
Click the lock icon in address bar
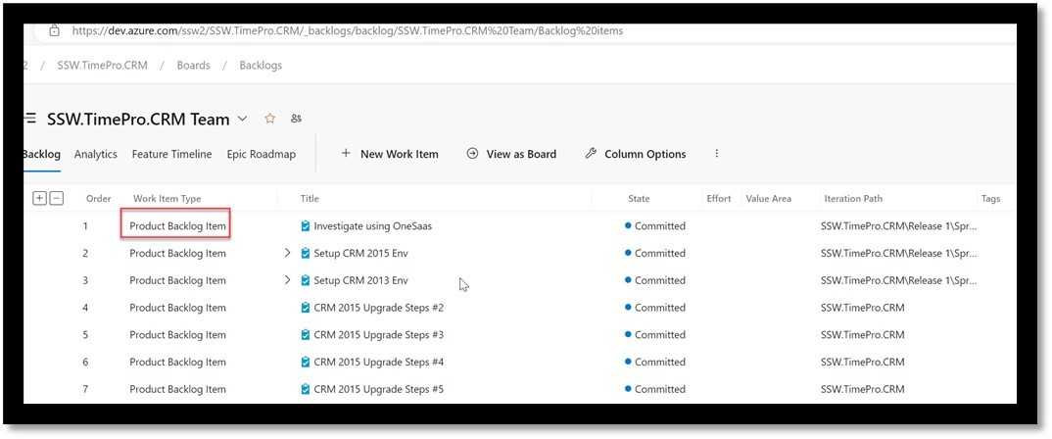point(55,30)
